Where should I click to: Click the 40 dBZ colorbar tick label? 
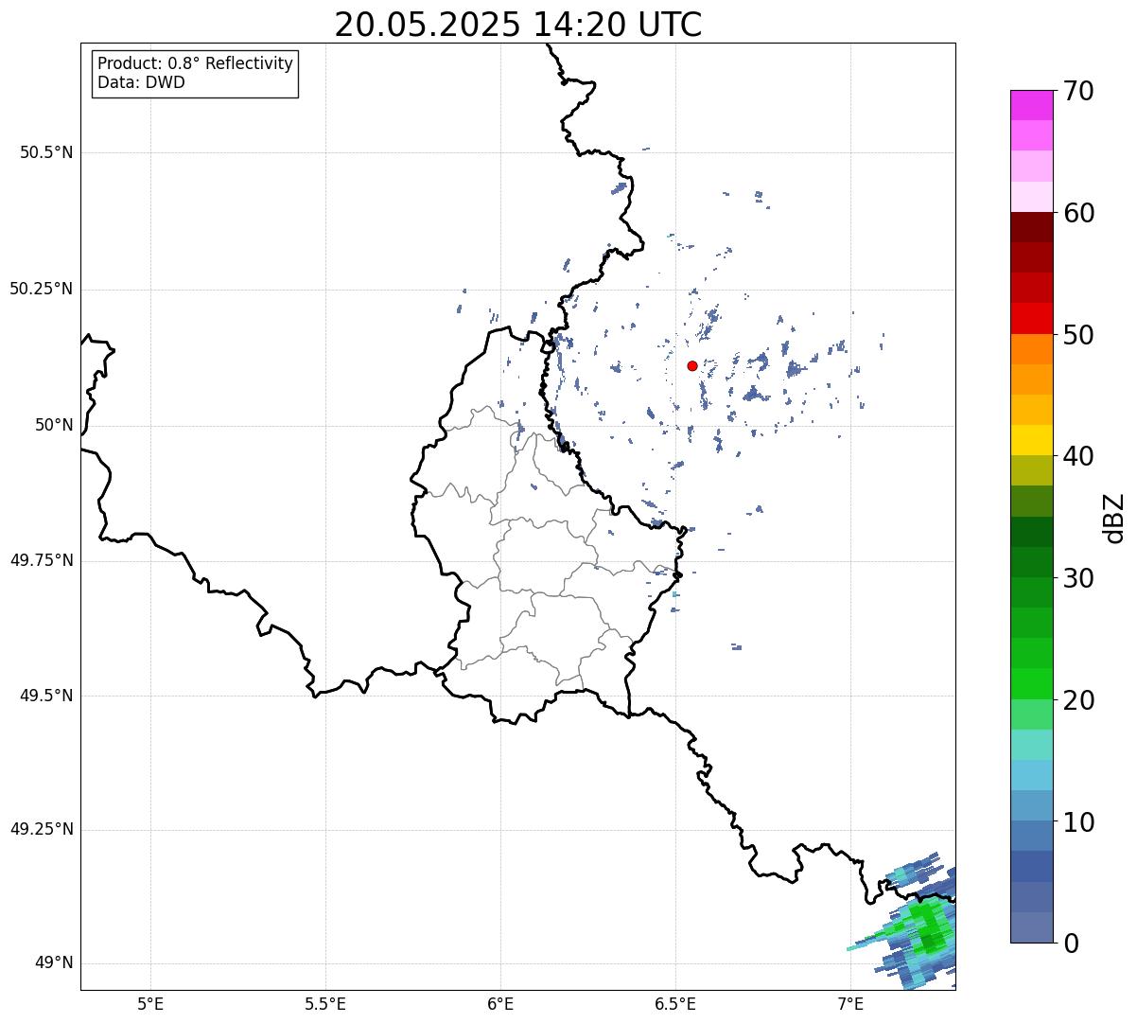[1078, 456]
